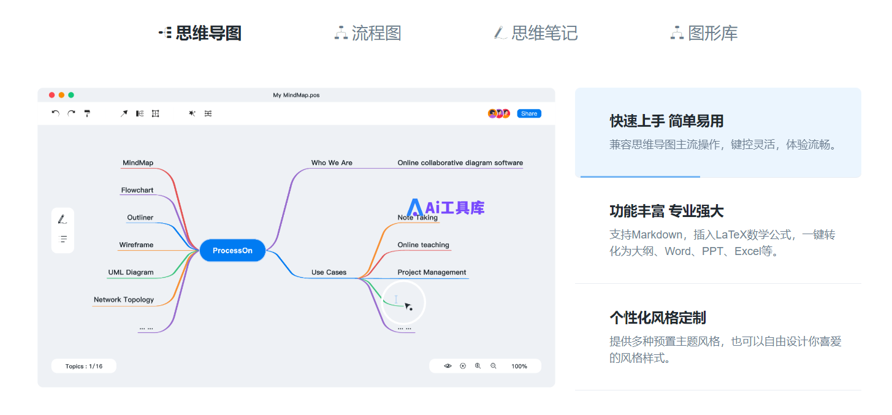Click the red close window dot

click(x=52, y=95)
